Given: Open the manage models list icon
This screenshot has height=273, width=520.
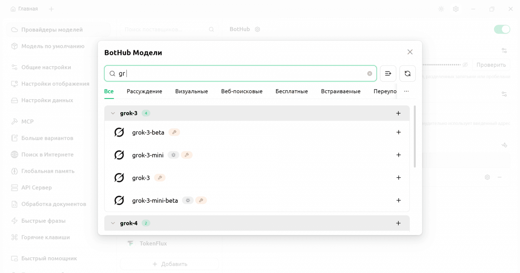Looking at the screenshot, I should point(388,74).
